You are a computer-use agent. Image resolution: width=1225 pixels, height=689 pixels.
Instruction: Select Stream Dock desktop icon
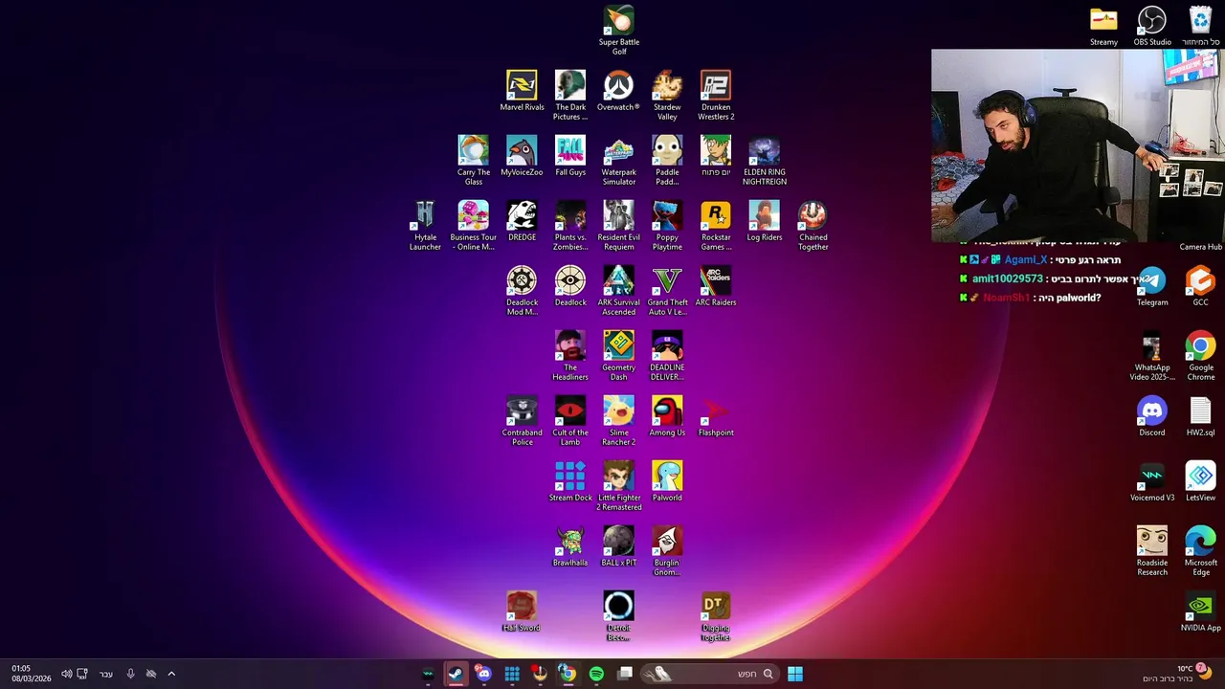[570, 480]
